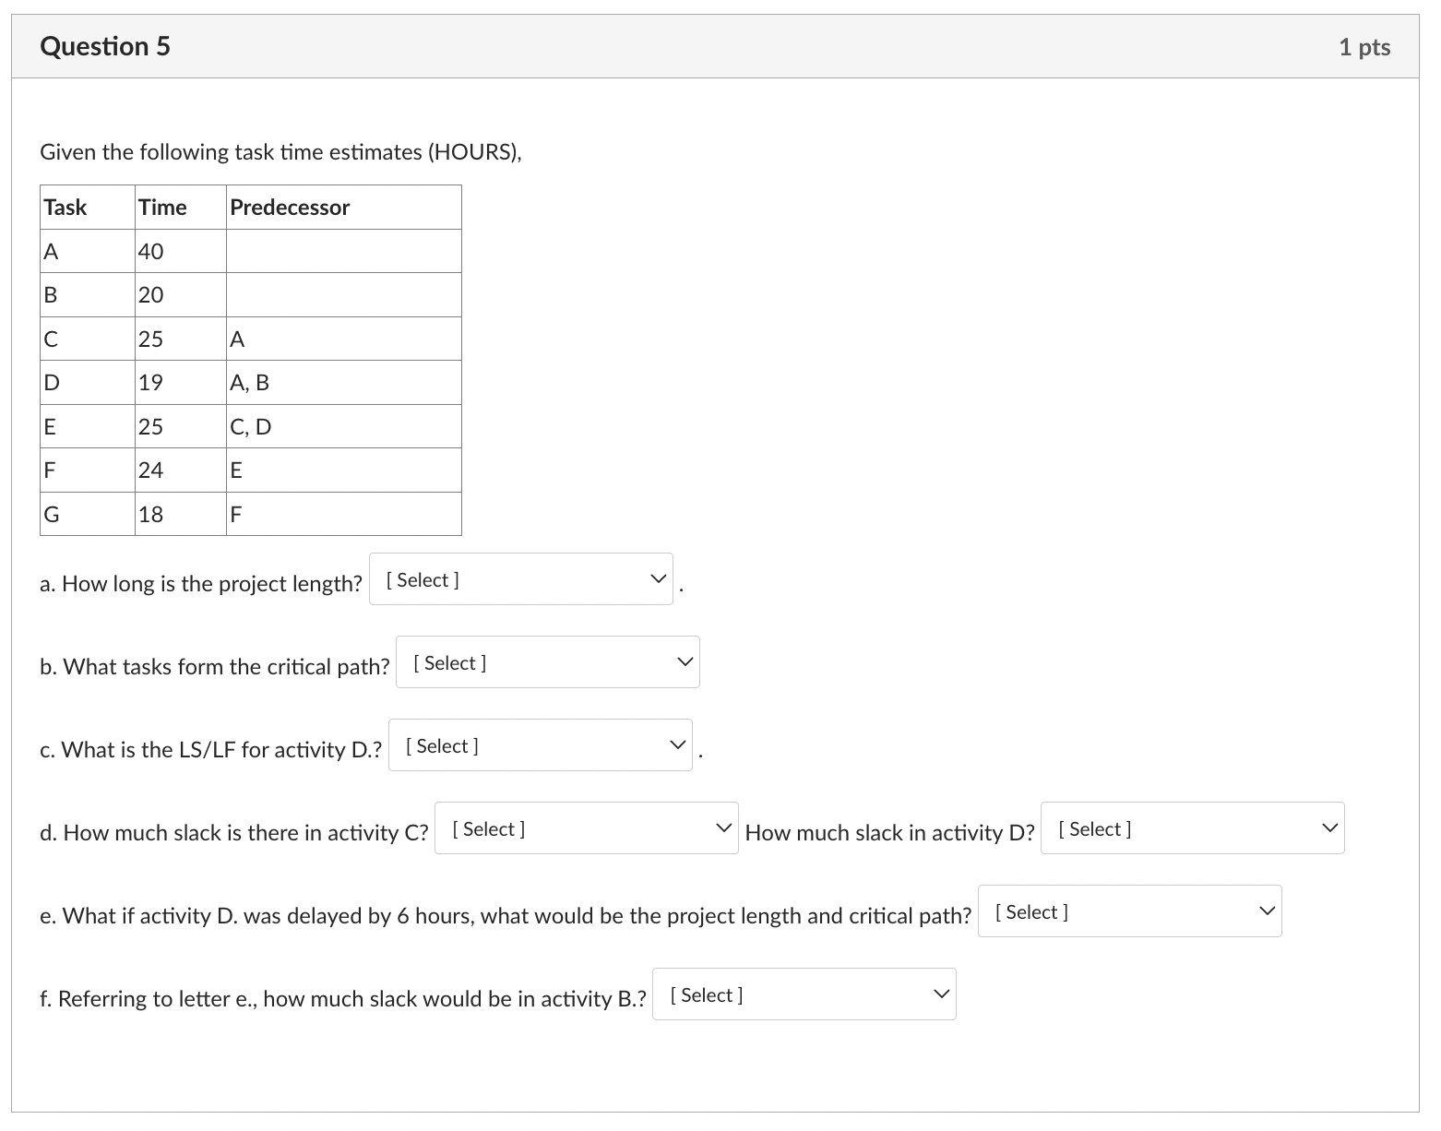Open the LS/LF for activity D dropdown

coord(539,744)
